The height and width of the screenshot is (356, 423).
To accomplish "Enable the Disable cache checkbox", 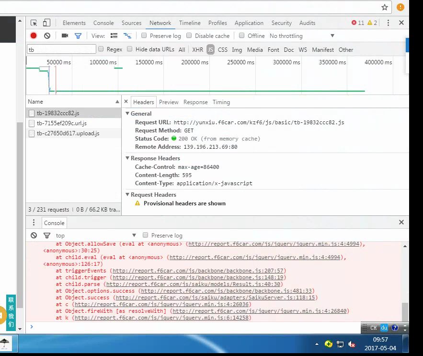I will (189, 36).
